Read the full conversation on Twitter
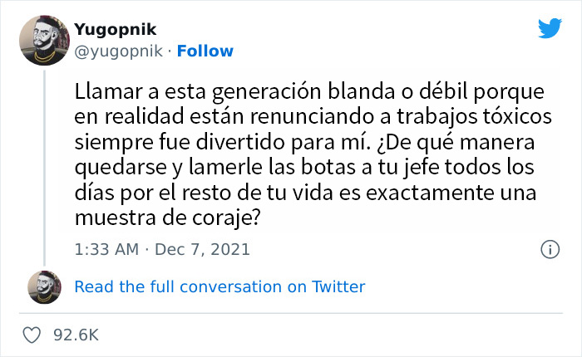 pos(219,286)
